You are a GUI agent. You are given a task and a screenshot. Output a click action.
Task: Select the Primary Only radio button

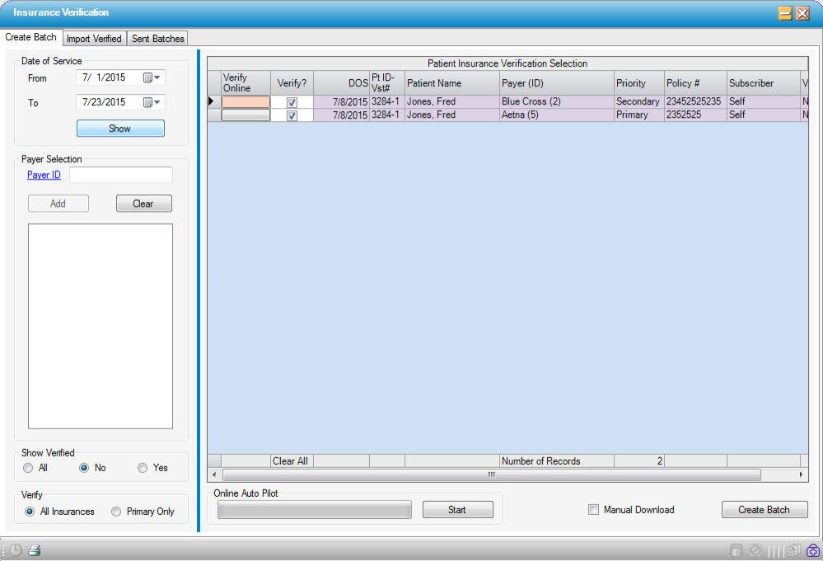[116, 511]
